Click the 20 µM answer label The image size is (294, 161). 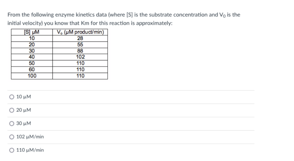coord(24,110)
